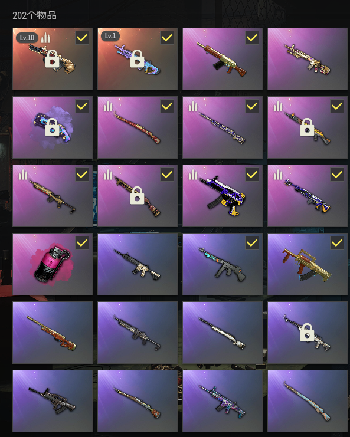Click the lock on the Lv.1 purple rifle
The image size is (350, 437).
(x=137, y=58)
